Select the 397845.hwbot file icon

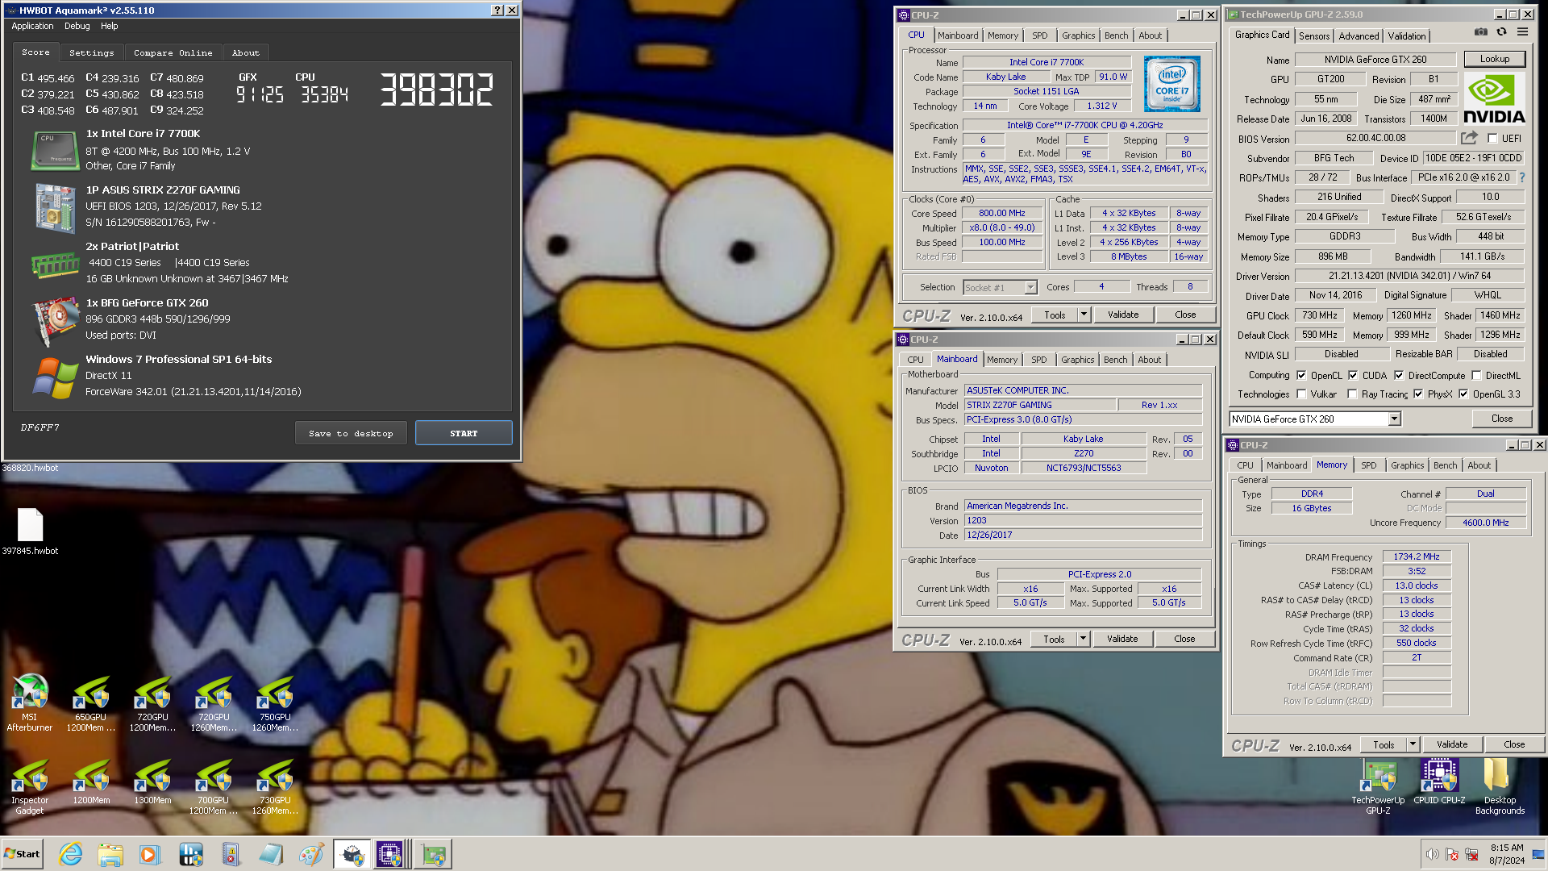pos(30,531)
